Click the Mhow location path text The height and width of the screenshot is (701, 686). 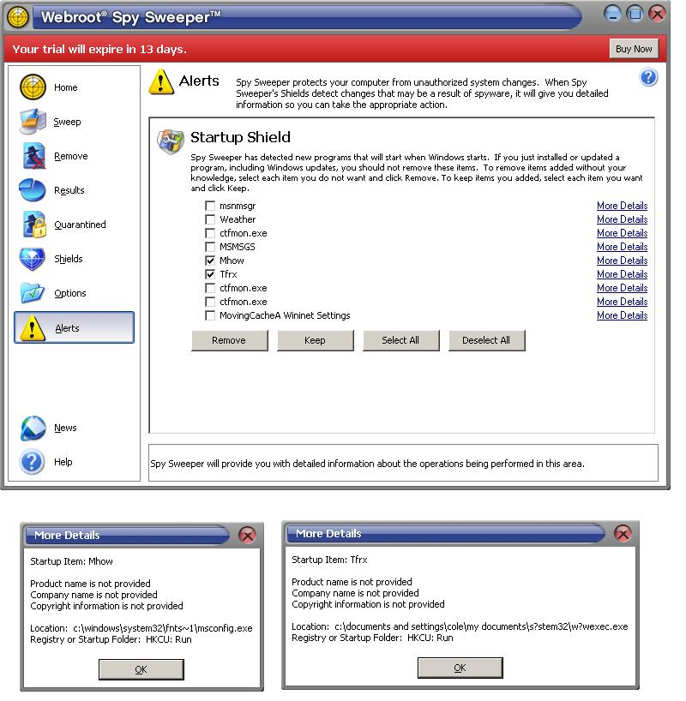click(x=163, y=628)
